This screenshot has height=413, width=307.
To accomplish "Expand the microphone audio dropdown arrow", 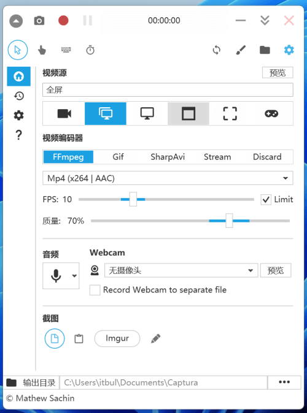I will click(x=74, y=276).
